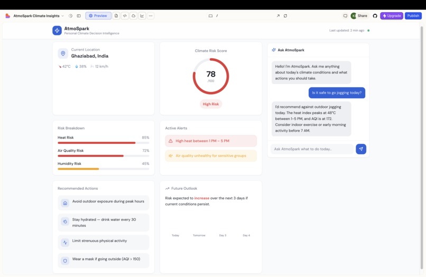The height and width of the screenshot is (277, 426).
Task: Click the page vertical scrollbar
Action: 422,147
